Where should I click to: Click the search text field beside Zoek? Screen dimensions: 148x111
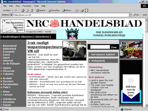click(x=100, y=47)
